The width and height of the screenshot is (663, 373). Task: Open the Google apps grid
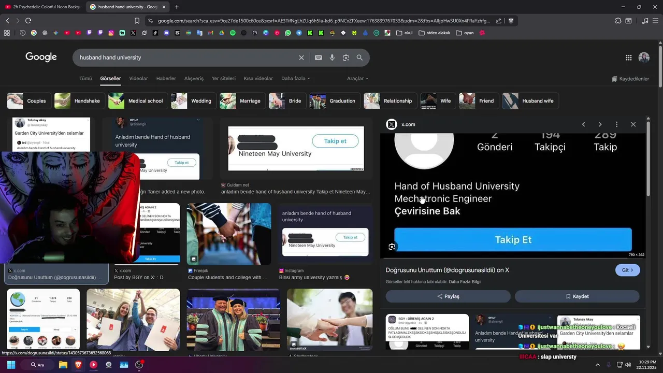pyautogui.click(x=628, y=58)
